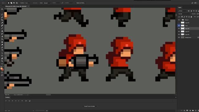Select the Eraser tool

point(2,36)
